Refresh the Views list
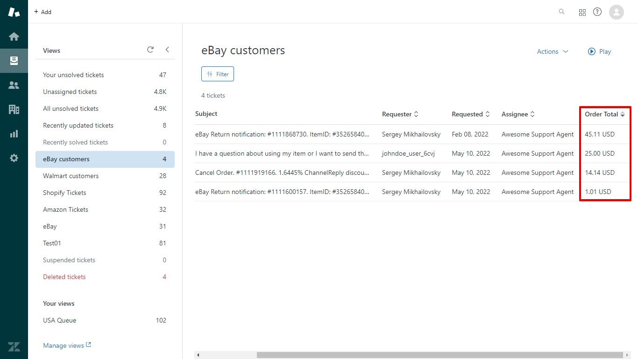 [150, 50]
